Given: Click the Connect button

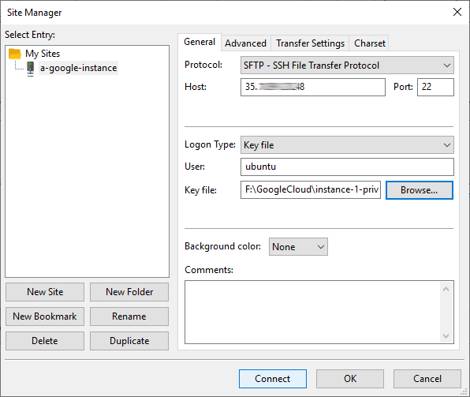Looking at the screenshot, I should pos(273,379).
